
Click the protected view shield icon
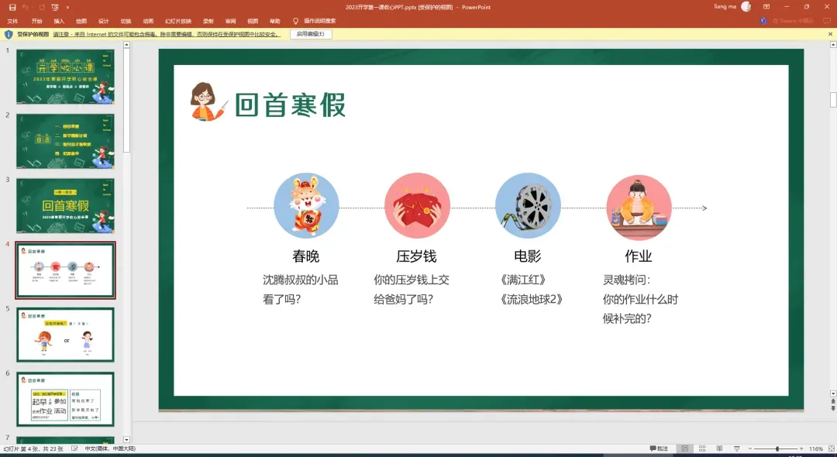pos(9,34)
